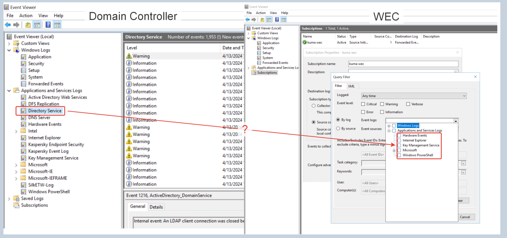This screenshot has height=238, width=507.
Task: Tick Windows PowerShell checkbox in dropdown tree
Action: pyautogui.click(x=399, y=155)
